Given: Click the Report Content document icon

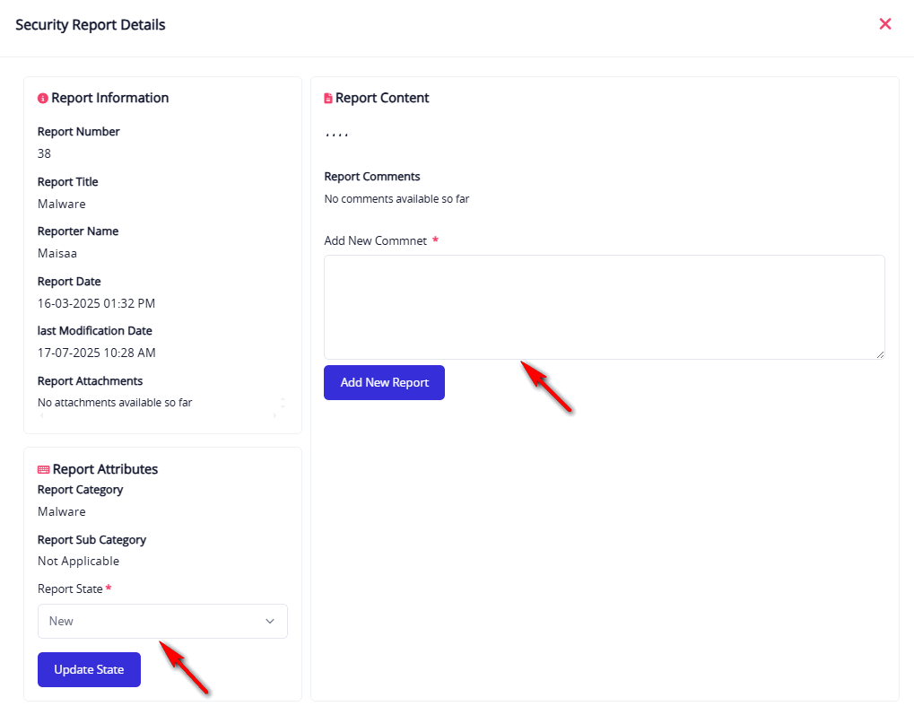Looking at the screenshot, I should click(328, 98).
